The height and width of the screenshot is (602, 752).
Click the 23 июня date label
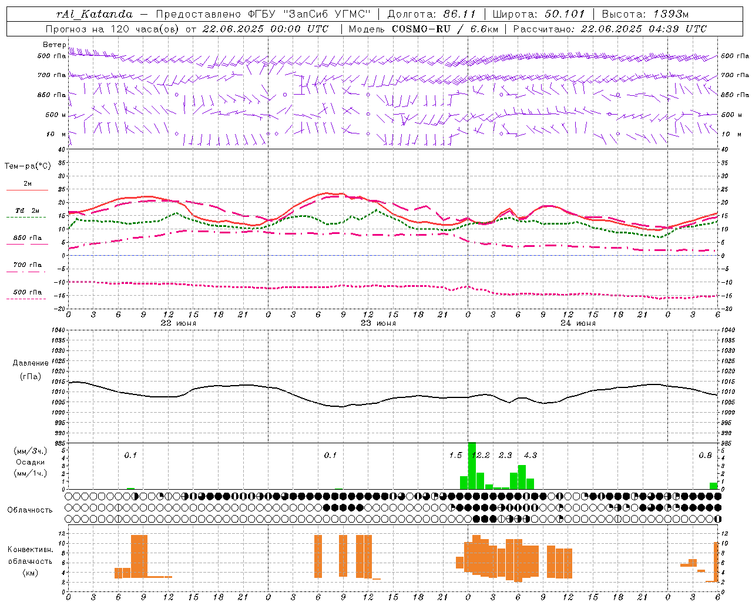(x=378, y=323)
